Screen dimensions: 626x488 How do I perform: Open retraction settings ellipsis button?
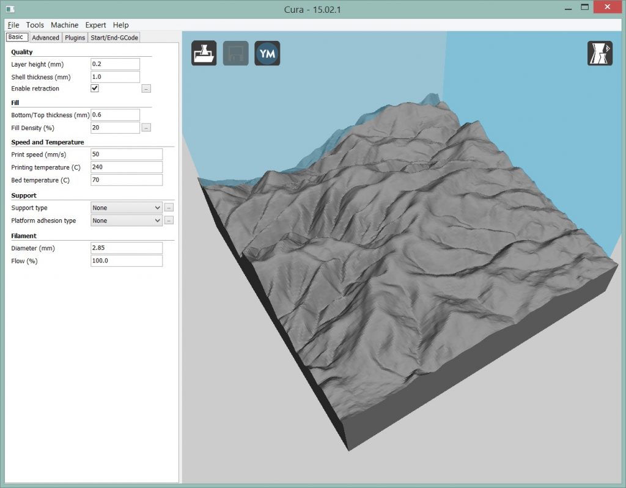(x=146, y=89)
